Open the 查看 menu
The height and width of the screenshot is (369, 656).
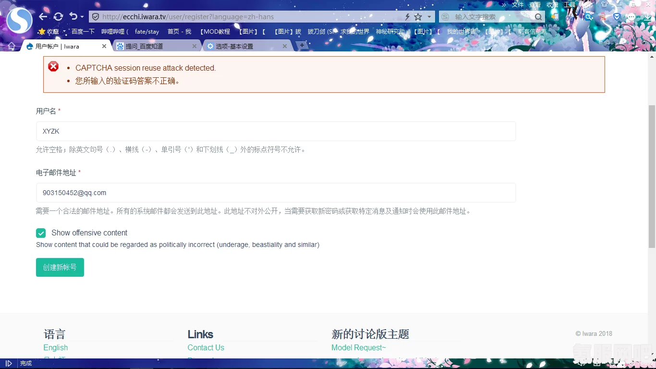coord(535,4)
